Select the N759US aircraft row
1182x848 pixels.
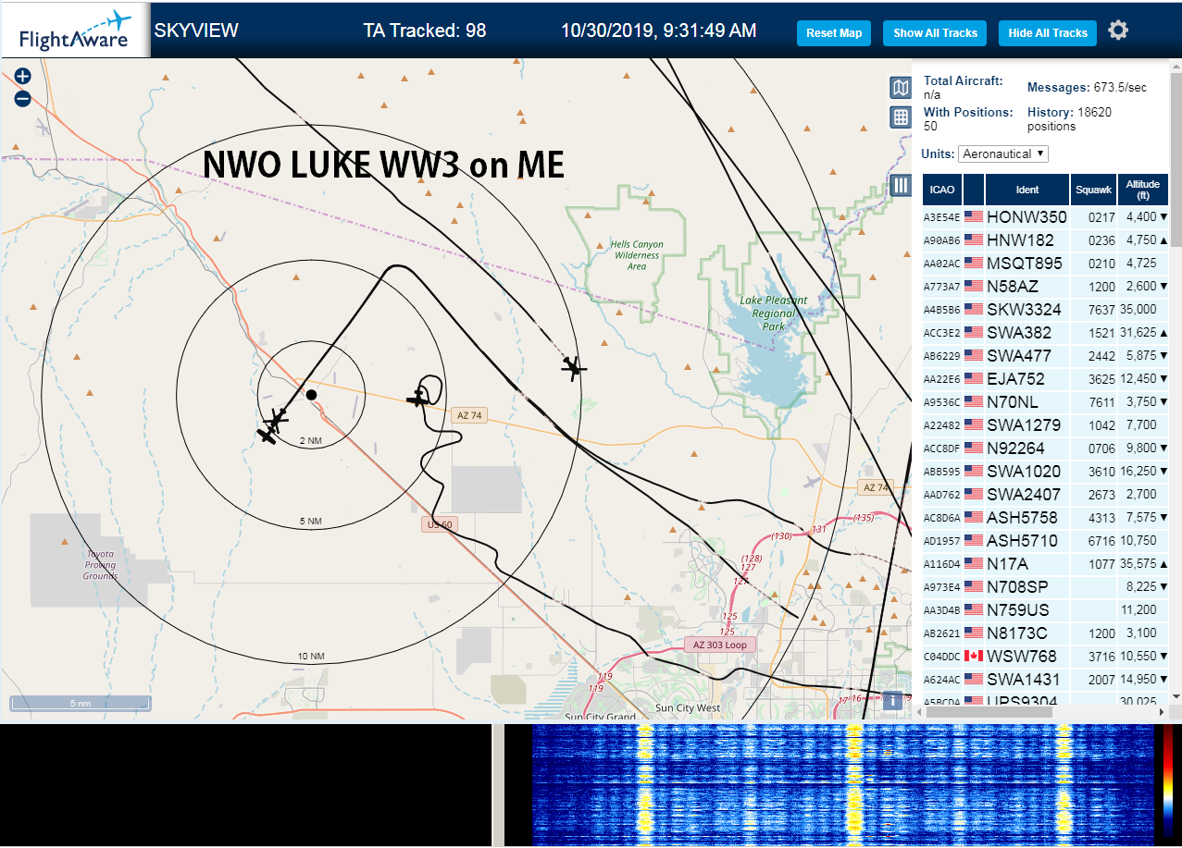pyautogui.click(x=1045, y=609)
